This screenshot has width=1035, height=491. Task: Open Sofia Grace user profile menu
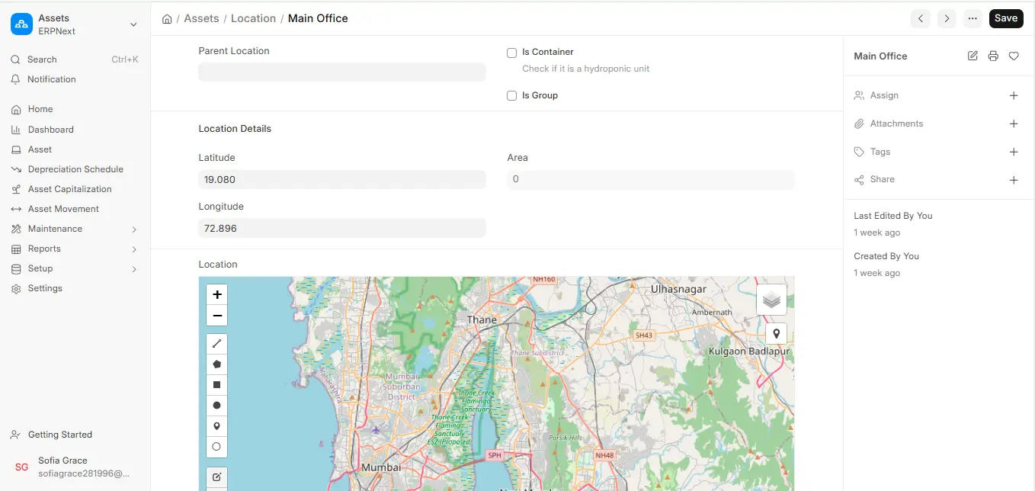point(75,467)
